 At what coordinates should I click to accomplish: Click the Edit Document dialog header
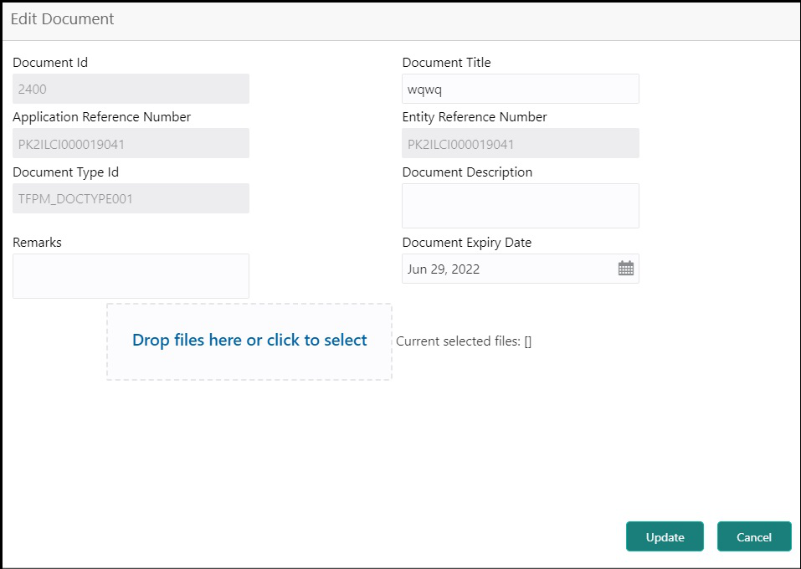point(62,19)
